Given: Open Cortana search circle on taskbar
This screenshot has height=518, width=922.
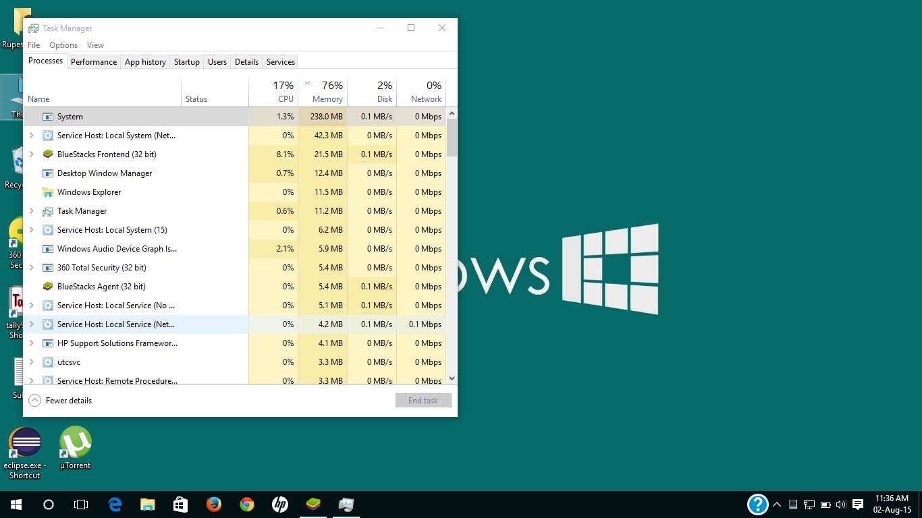Looking at the screenshot, I should click(x=49, y=505).
